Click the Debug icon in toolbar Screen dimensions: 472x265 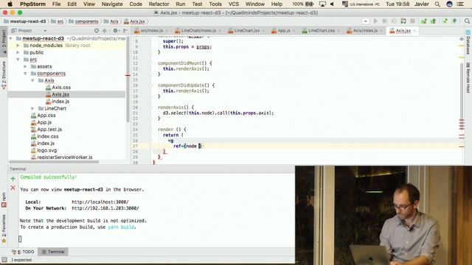(385, 21)
